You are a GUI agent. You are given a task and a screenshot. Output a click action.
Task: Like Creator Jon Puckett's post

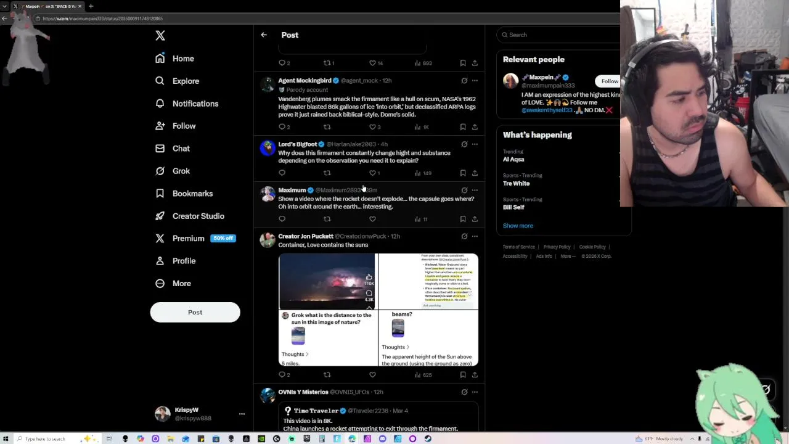pos(372,375)
